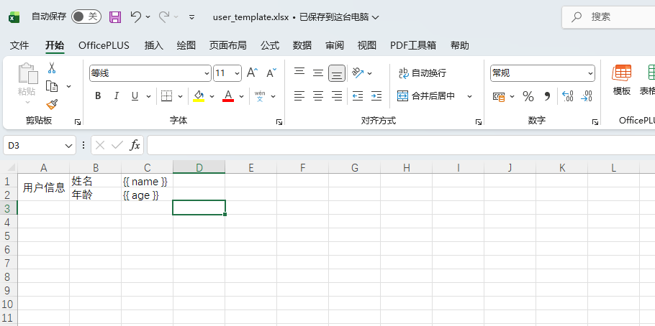Click the Cut scissors icon
Viewport: 655px width, 326px height.
click(52, 68)
